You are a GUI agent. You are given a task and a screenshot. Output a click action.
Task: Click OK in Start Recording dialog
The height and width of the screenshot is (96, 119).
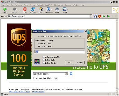point(69,62)
